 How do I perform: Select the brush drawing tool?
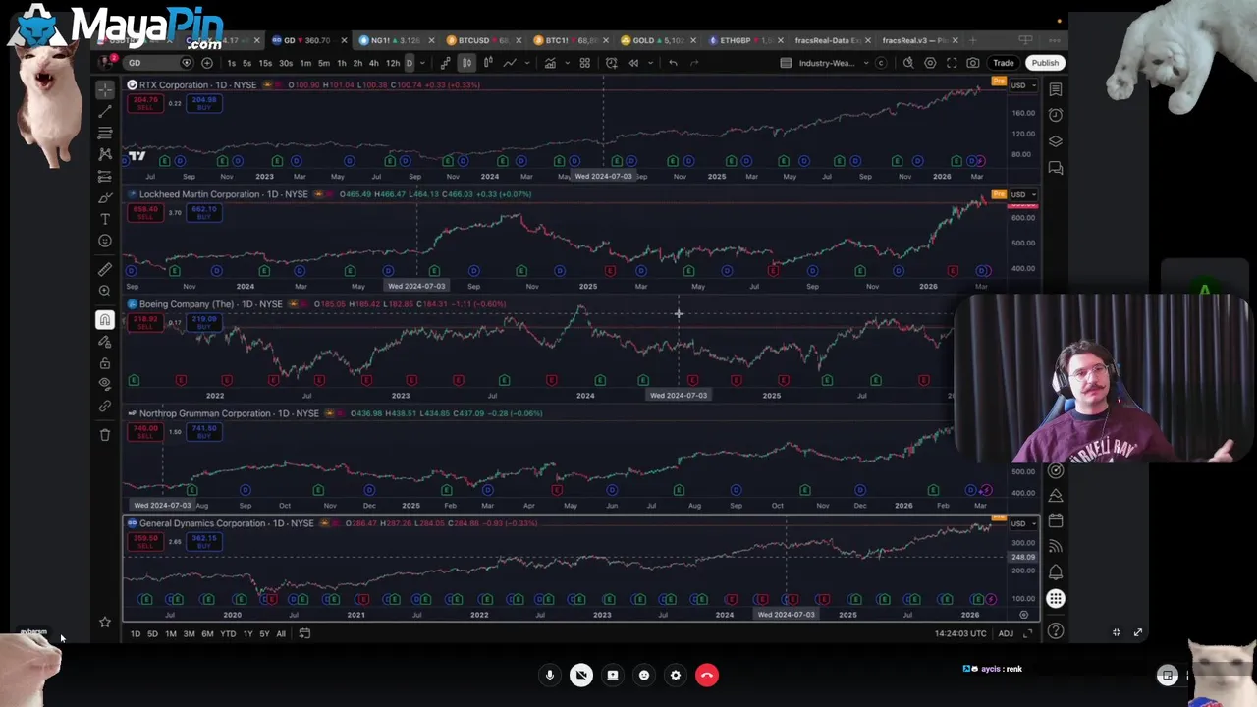pos(105,198)
